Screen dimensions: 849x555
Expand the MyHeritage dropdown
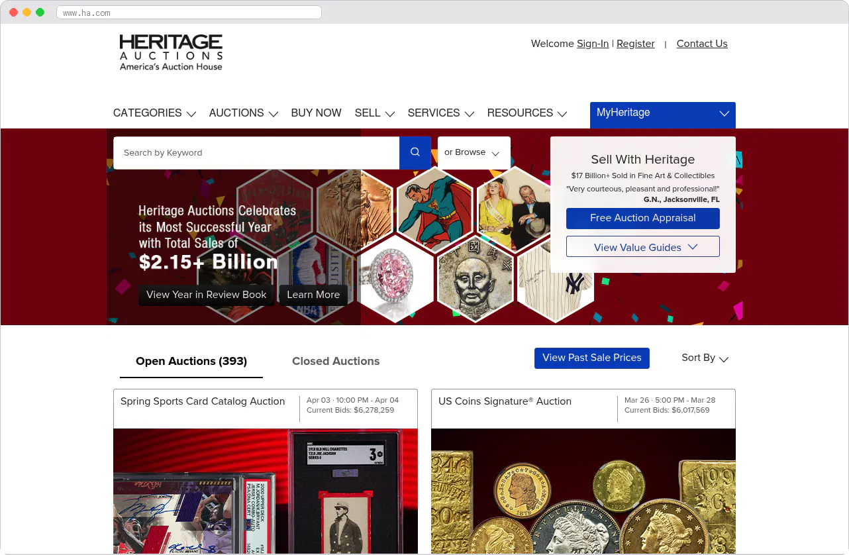coord(662,113)
